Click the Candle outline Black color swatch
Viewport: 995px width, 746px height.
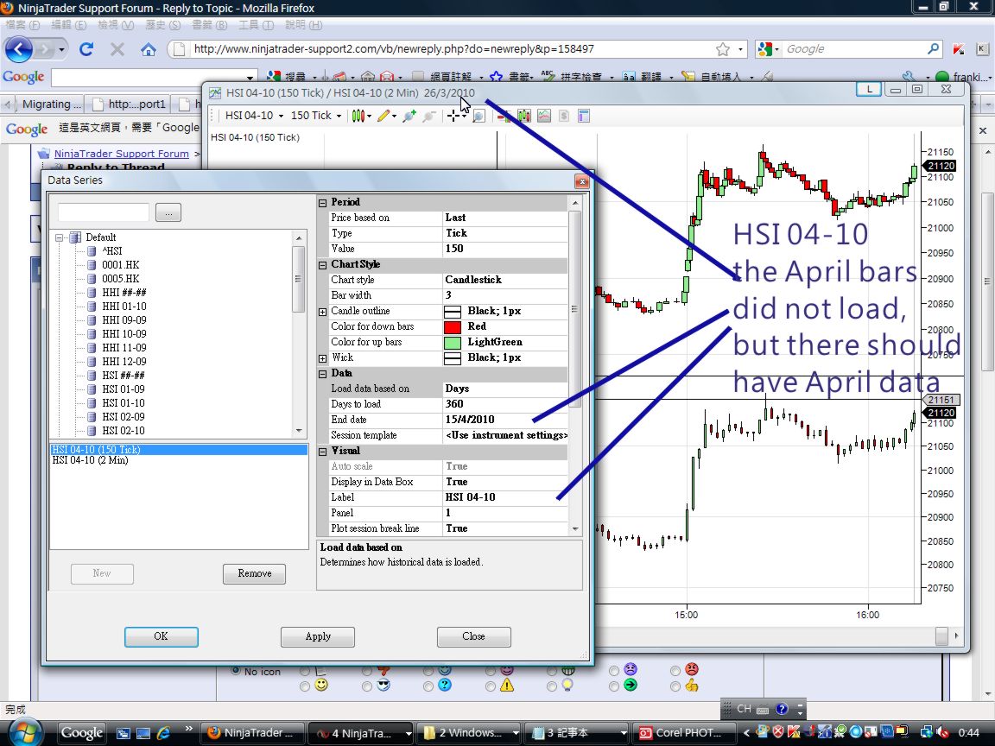(x=453, y=312)
